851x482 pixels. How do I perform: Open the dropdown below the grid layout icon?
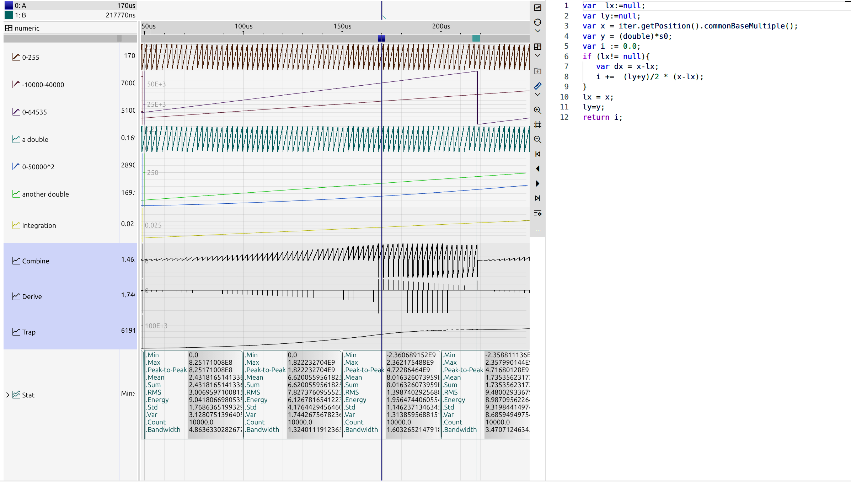pyautogui.click(x=537, y=55)
